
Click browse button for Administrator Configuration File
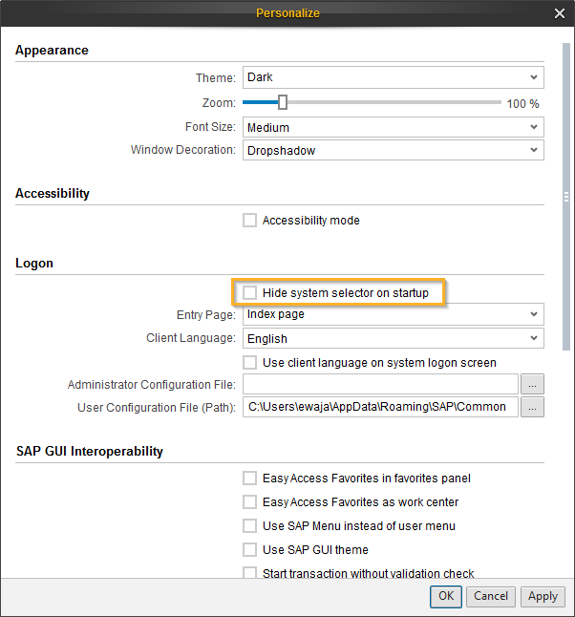point(532,384)
